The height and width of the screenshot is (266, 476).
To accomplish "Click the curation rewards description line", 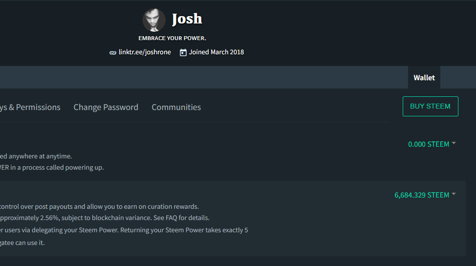I will coord(100,206).
